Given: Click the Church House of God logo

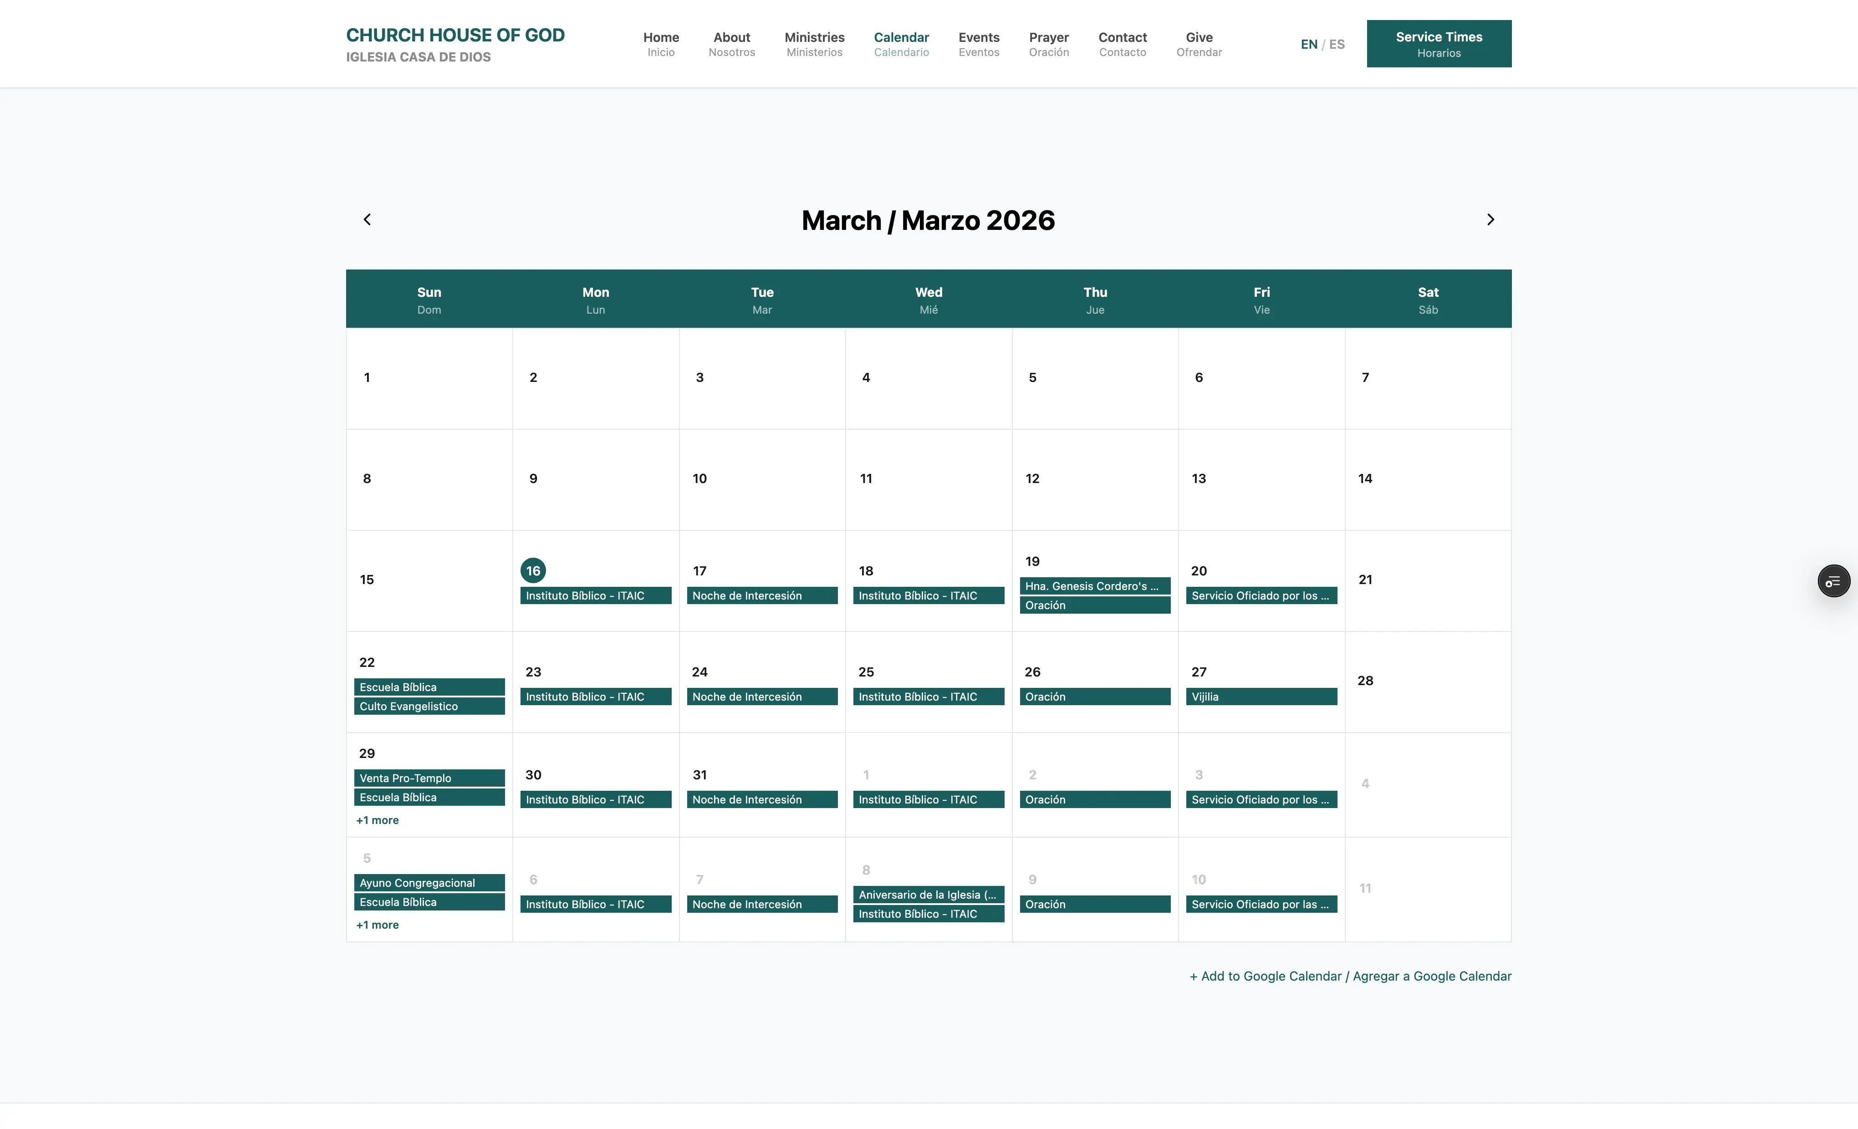Looking at the screenshot, I should coord(455,43).
